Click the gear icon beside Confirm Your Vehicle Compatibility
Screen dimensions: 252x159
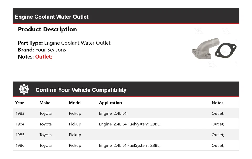24,89
